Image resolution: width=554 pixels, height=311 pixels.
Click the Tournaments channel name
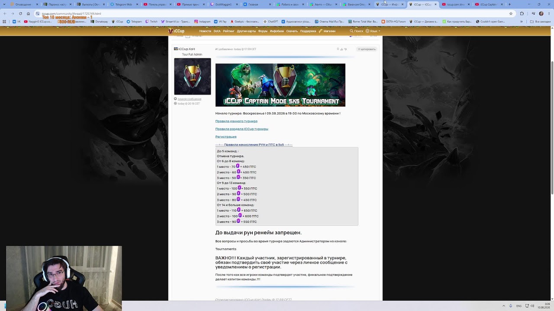point(226,249)
